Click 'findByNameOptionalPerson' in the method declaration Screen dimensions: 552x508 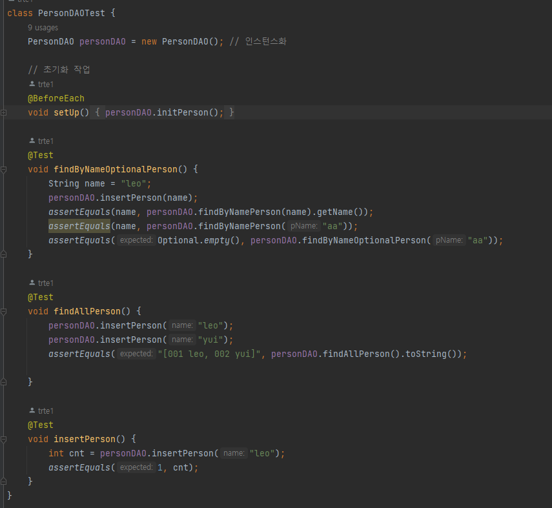click(116, 169)
